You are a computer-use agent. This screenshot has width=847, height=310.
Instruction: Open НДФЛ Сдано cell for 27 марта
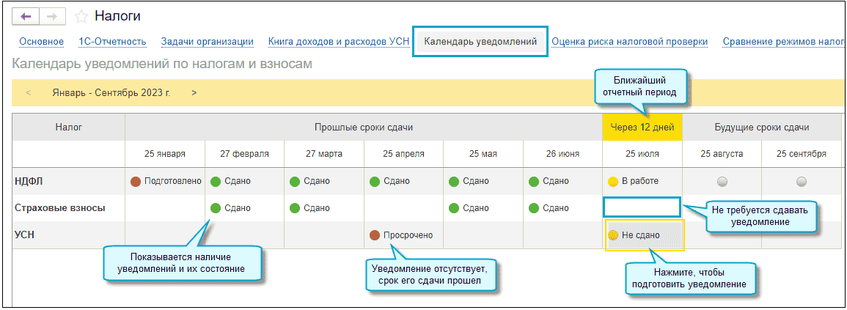324,182
